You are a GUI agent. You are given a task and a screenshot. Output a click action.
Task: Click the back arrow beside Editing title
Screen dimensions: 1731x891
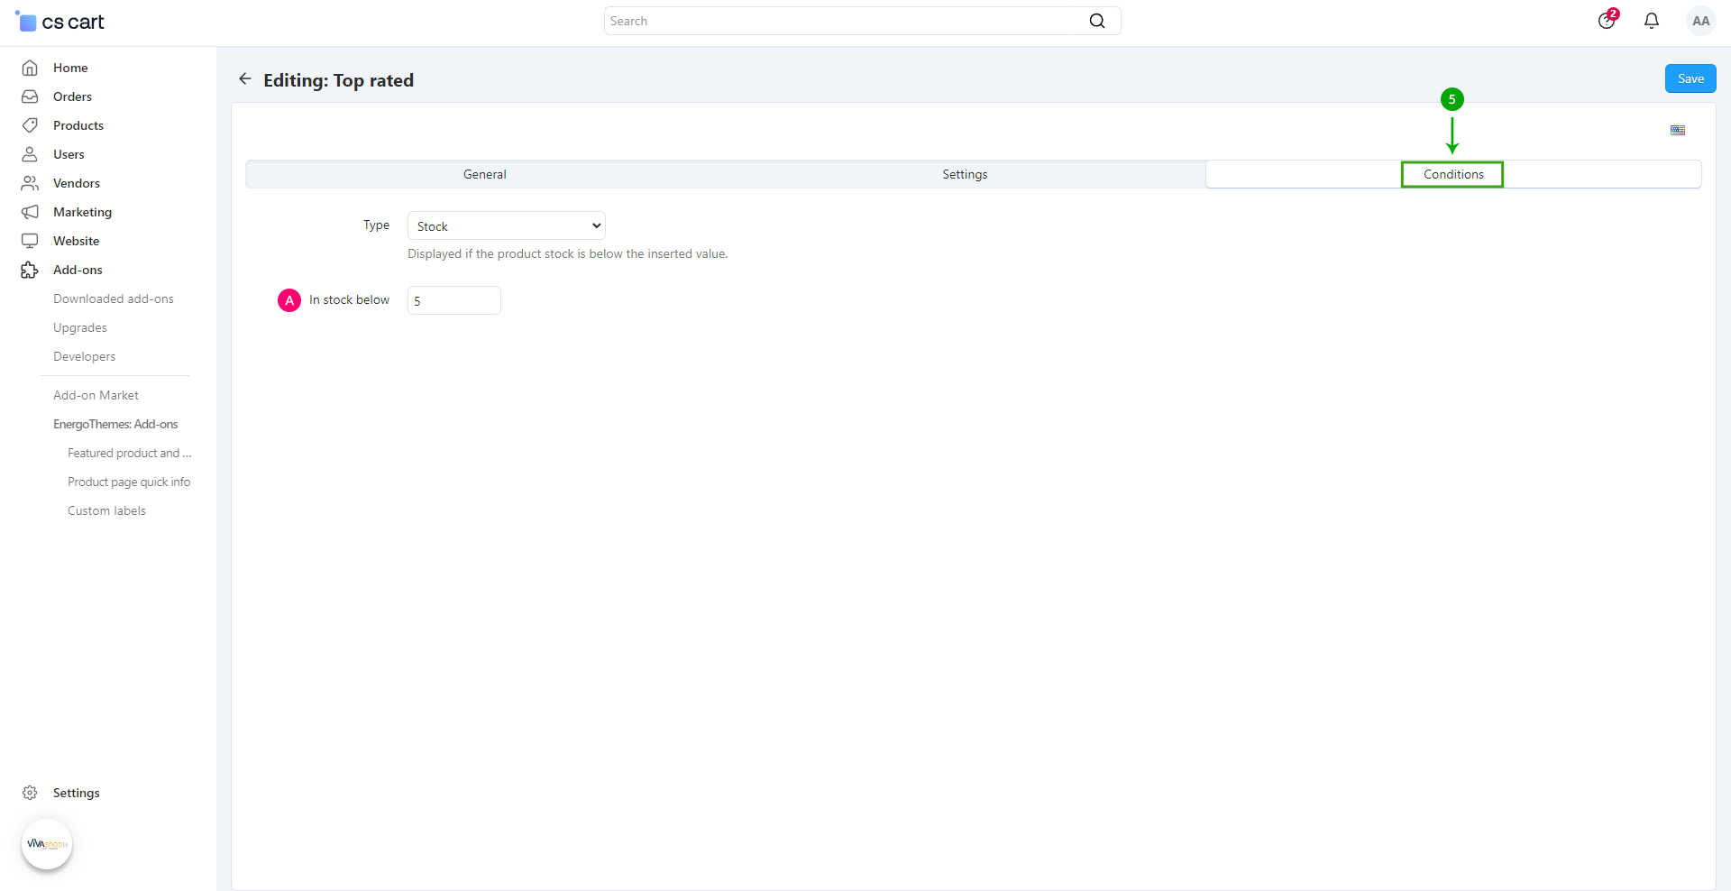point(245,79)
